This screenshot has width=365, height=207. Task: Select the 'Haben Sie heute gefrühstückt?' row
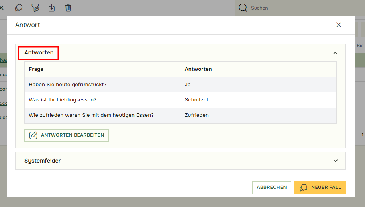click(68, 85)
